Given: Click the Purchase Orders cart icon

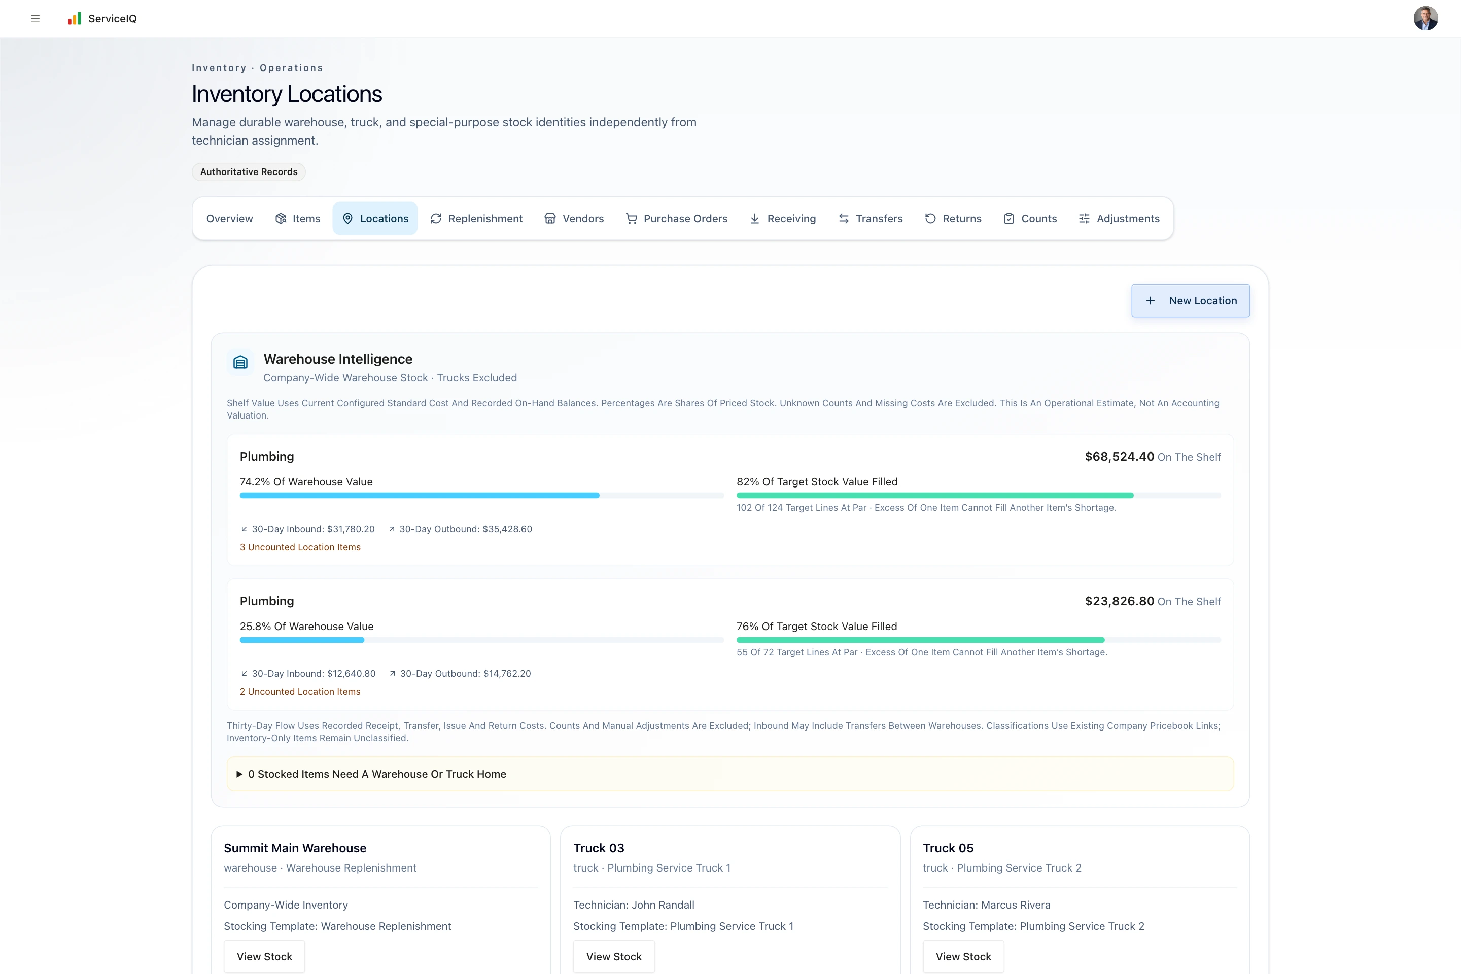Looking at the screenshot, I should 632,219.
